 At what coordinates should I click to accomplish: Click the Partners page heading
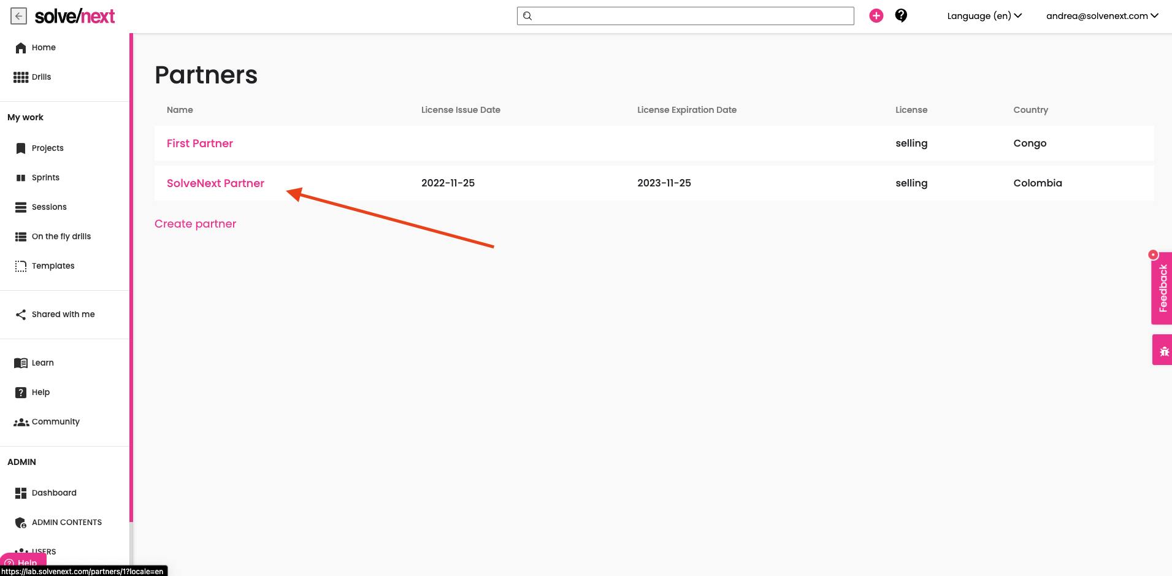pyautogui.click(x=206, y=75)
